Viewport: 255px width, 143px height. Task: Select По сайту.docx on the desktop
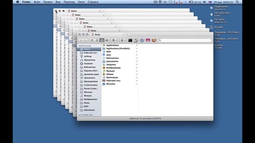220,14
